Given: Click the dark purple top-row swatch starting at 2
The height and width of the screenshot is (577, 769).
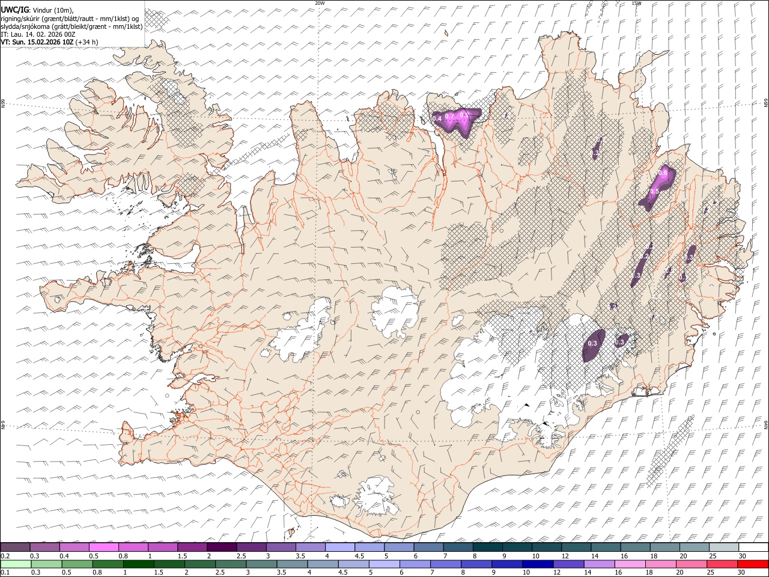Looking at the screenshot, I should click(222, 547).
